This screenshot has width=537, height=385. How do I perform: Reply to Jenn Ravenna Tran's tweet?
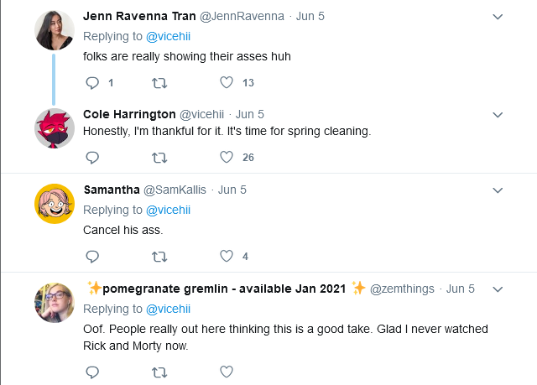pyautogui.click(x=92, y=83)
